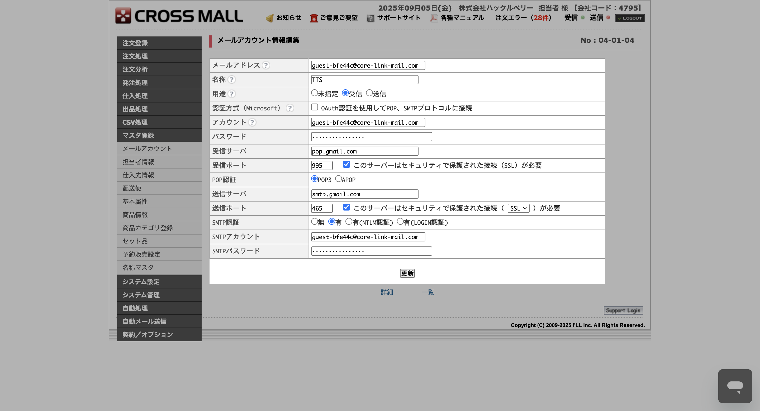Click the CROSS MALL logo icon
Viewport: 760px width, 411px height.
pyautogui.click(x=123, y=16)
